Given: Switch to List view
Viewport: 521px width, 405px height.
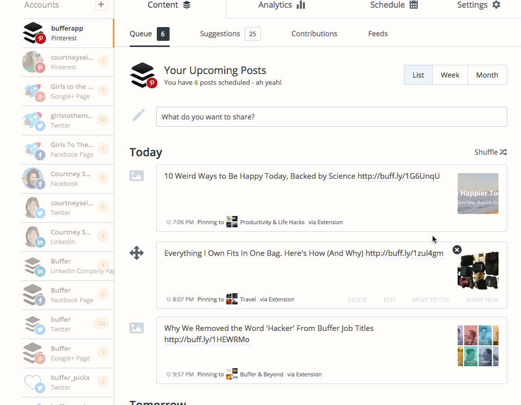Looking at the screenshot, I should [418, 75].
